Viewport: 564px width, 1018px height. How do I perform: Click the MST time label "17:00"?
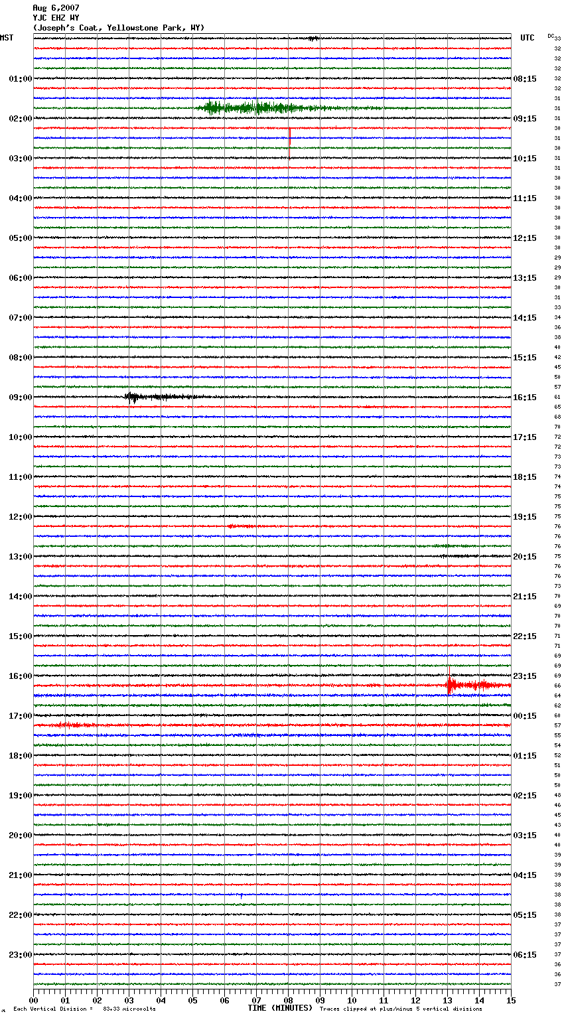(x=21, y=716)
